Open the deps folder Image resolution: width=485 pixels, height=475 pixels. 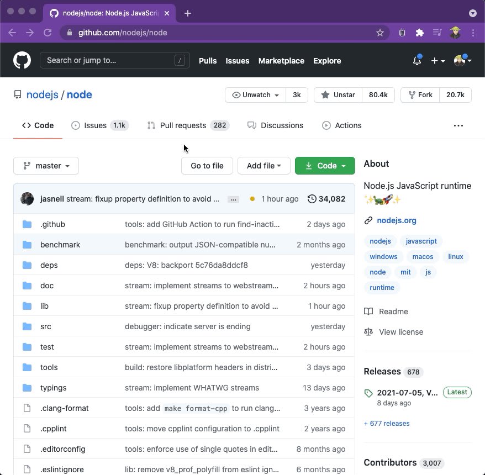pyautogui.click(x=49, y=265)
